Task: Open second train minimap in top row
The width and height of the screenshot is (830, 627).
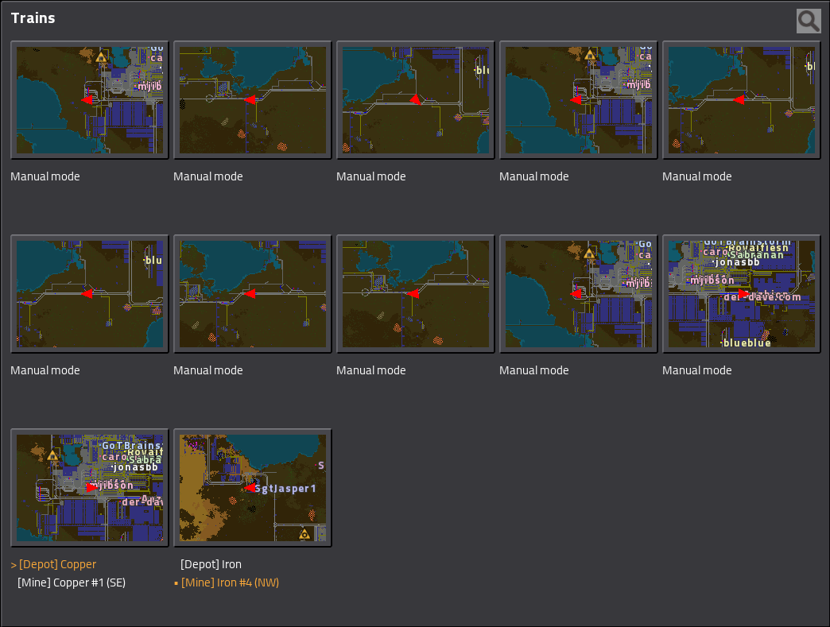Action: [253, 100]
